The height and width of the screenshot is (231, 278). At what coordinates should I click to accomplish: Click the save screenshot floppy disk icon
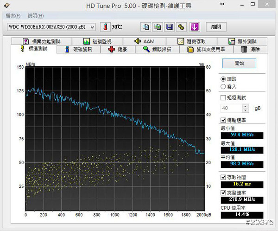tap(170, 26)
